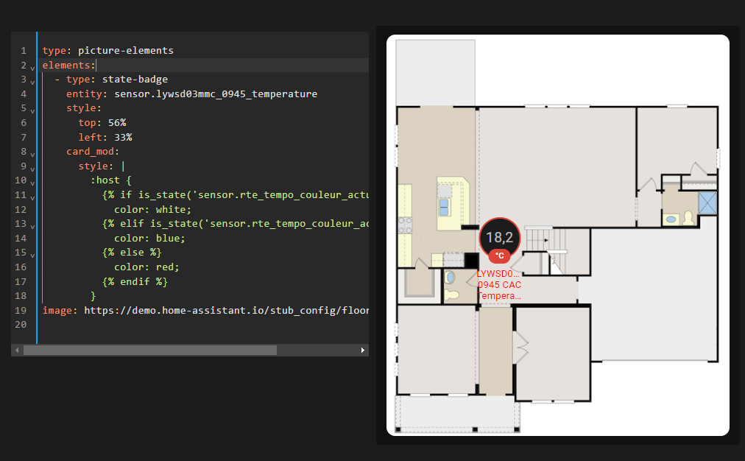Collapse the :host block on line 10
This screenshot has height=461, width=745.
[x=32, y=183]
